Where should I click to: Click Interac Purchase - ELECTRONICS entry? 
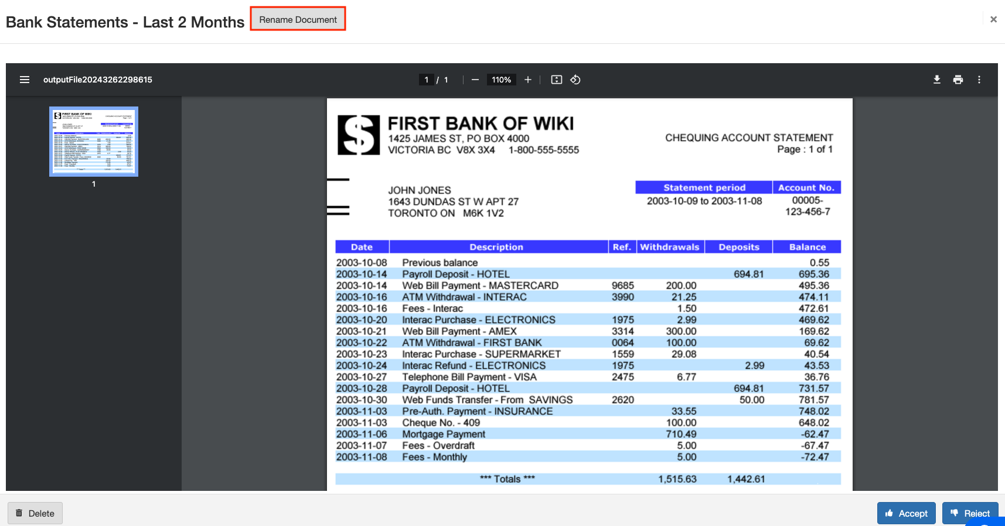[x=479, y=319]
